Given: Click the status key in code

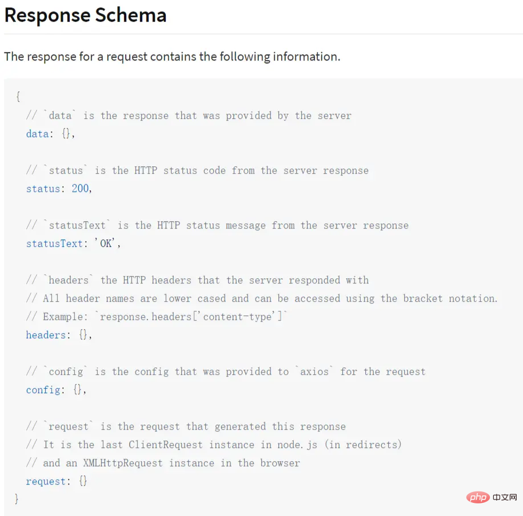Looking at the screenshot, I should point(43,189).
